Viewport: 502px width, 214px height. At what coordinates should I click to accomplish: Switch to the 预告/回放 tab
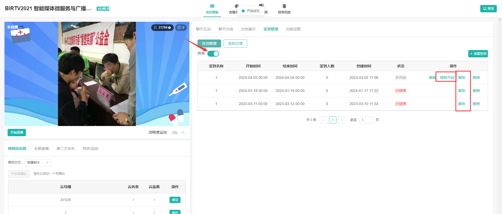[91, 149]
